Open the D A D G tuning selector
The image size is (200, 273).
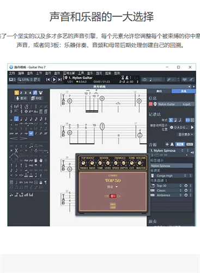point(179,128)
